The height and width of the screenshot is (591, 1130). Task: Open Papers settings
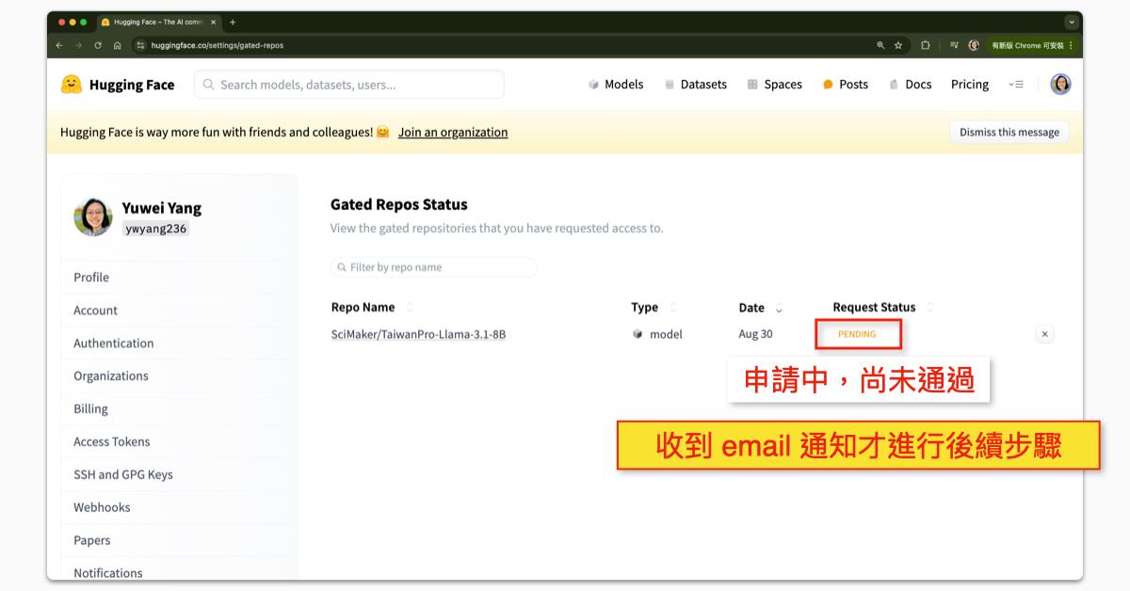tap(91, 541)
